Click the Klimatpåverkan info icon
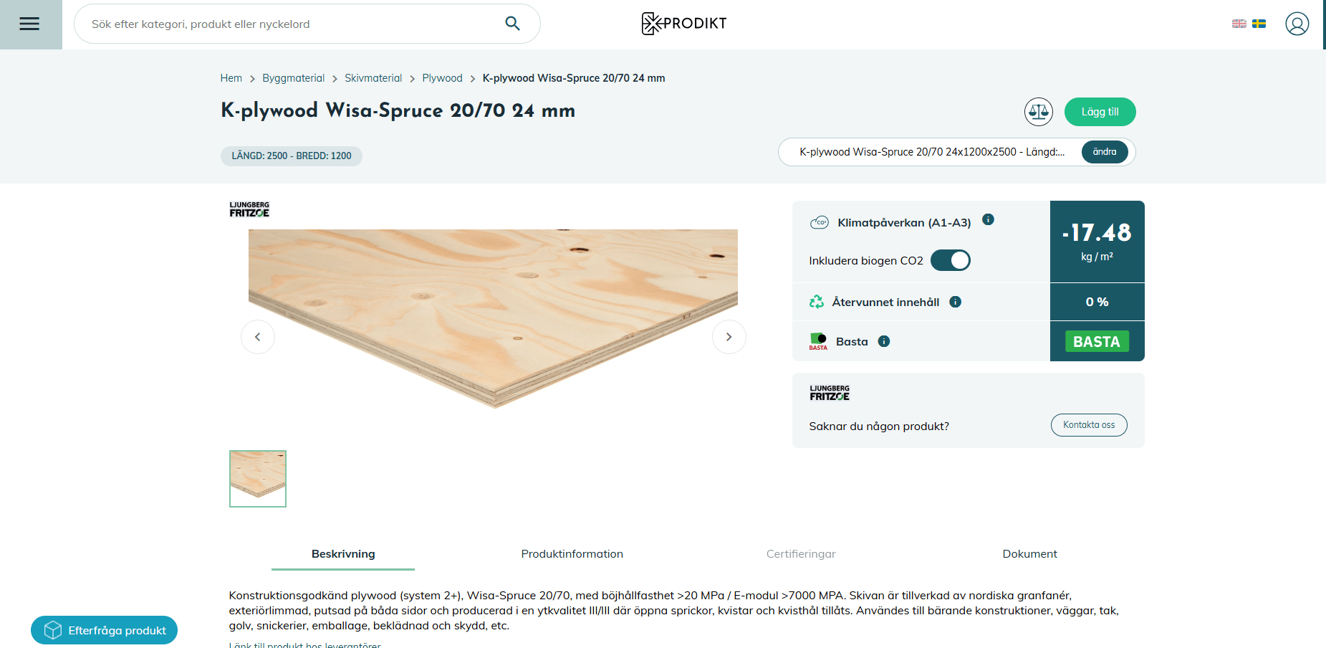The height and width of the screenshot is (648, 1326). 989,220
